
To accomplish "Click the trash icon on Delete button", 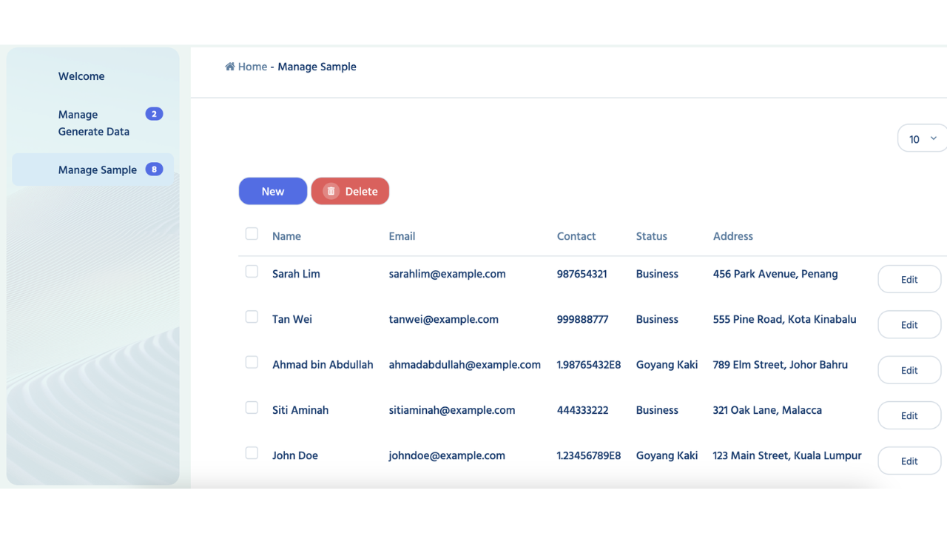I will [331, 191].
